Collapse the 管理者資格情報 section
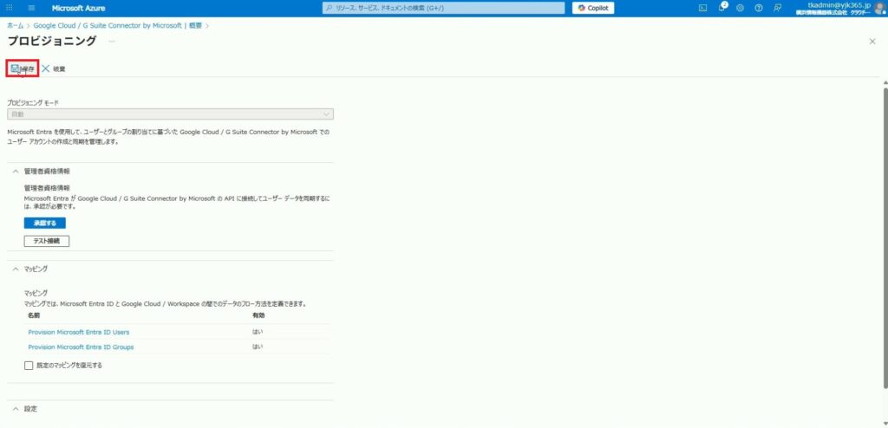 coord(15,172)
